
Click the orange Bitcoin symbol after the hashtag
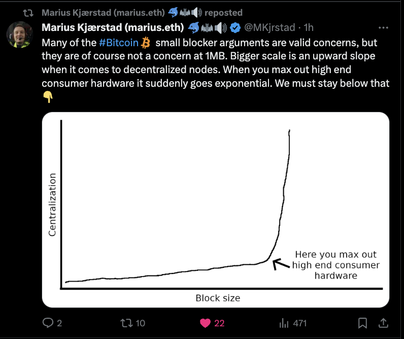pos(147,42)
